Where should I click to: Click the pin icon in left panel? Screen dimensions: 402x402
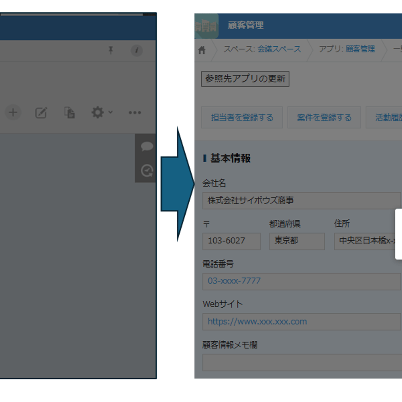pyautogui.click(x=111, y=50)
